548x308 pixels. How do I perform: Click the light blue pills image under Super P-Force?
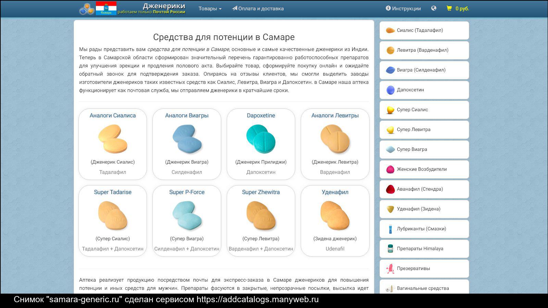(187, 215)
